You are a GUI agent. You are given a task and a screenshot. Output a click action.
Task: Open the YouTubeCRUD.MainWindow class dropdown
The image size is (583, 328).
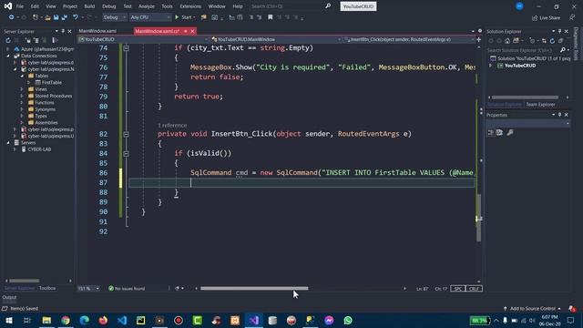point(276,39)
